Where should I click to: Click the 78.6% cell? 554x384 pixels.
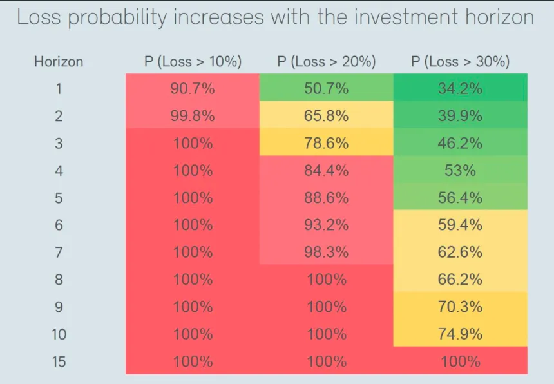(x=327, y=143)
